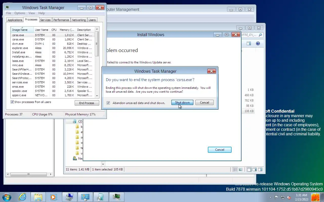This screenshot has width=324, height=202.
Task: Open the Performance tab
Action: coord(61,20)
